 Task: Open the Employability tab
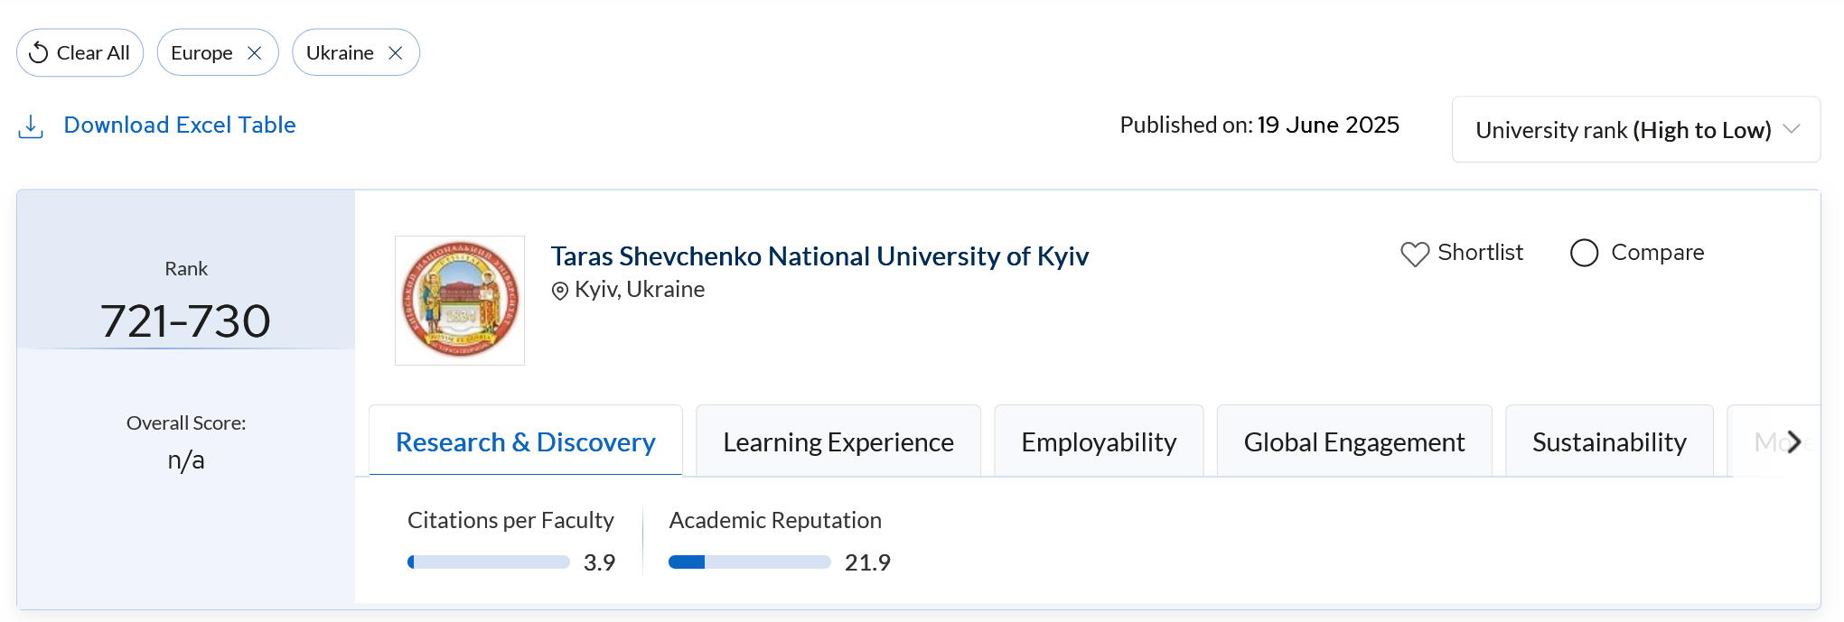pyautogui.click(x=1099, y=442)
